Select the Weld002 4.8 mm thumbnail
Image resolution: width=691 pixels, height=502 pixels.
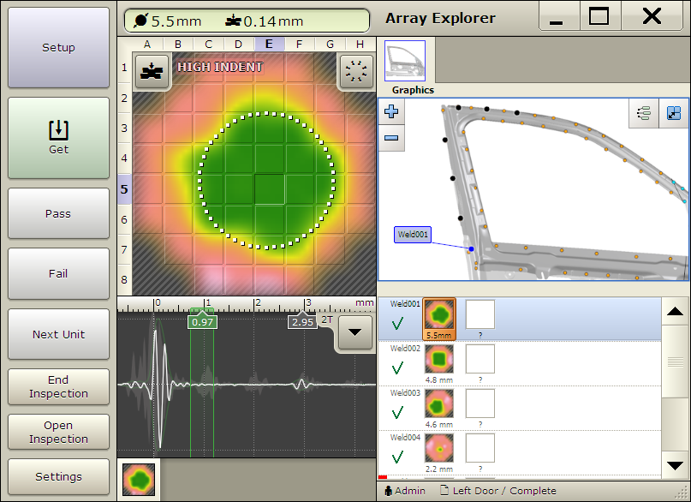coord(439,357)
